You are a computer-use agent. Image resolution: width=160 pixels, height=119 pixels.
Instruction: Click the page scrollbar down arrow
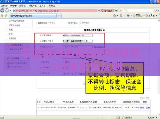[x=159, y=114]
